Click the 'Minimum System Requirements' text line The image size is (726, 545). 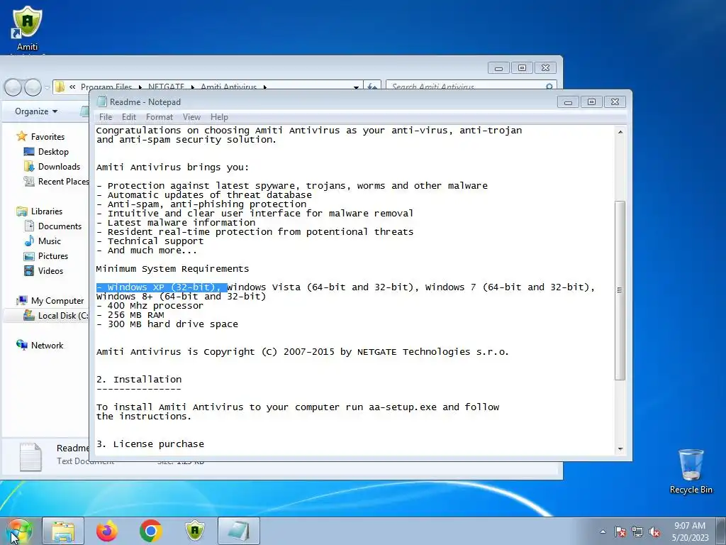click(172, 269)
